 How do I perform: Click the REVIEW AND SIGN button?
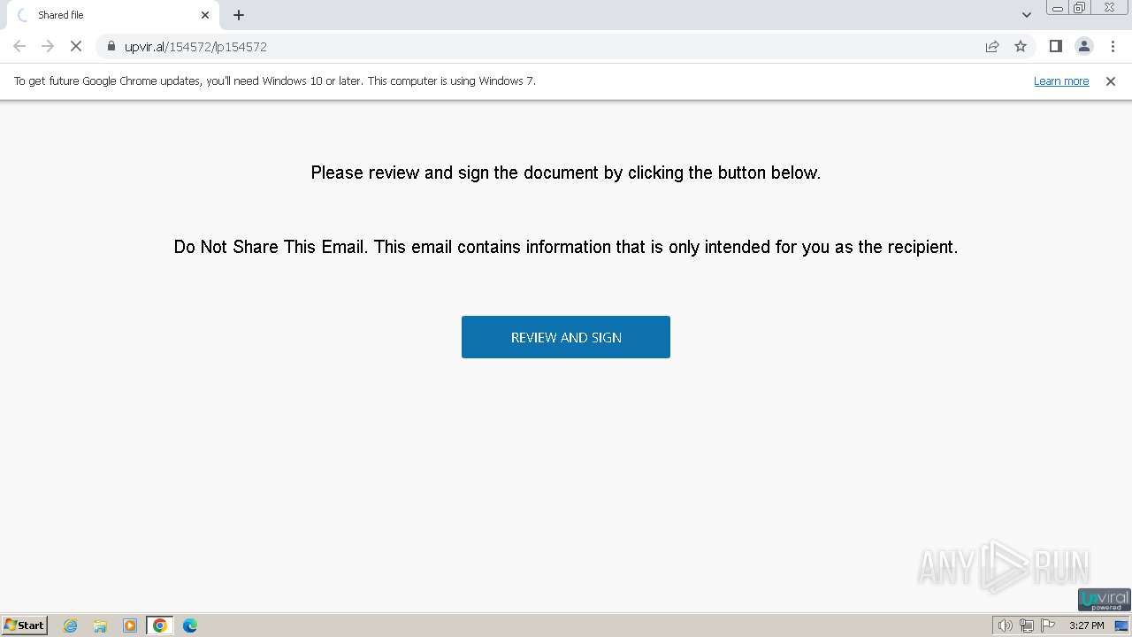pyautogui.click(x=566, y=337)
